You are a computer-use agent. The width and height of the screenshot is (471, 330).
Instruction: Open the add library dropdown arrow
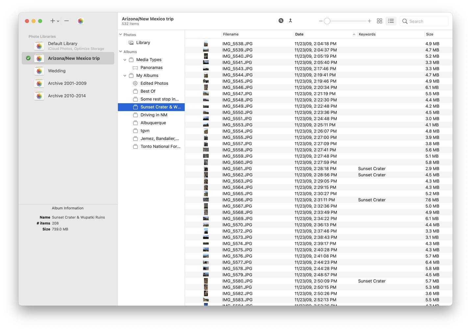point(58,21)
